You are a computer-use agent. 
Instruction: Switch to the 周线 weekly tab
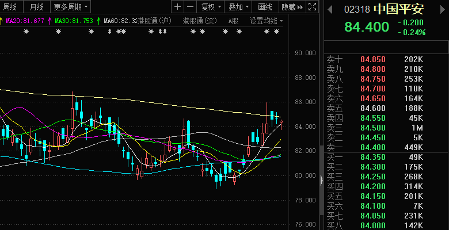click(10, 7)
